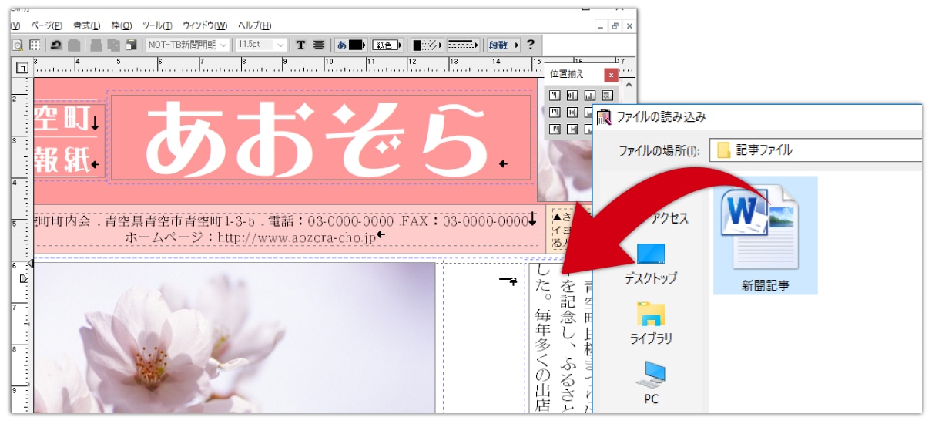Click first icon in bottom row of 位置揃え
Viewport: 932px width, 424px height.
click(x=555, y=130)
